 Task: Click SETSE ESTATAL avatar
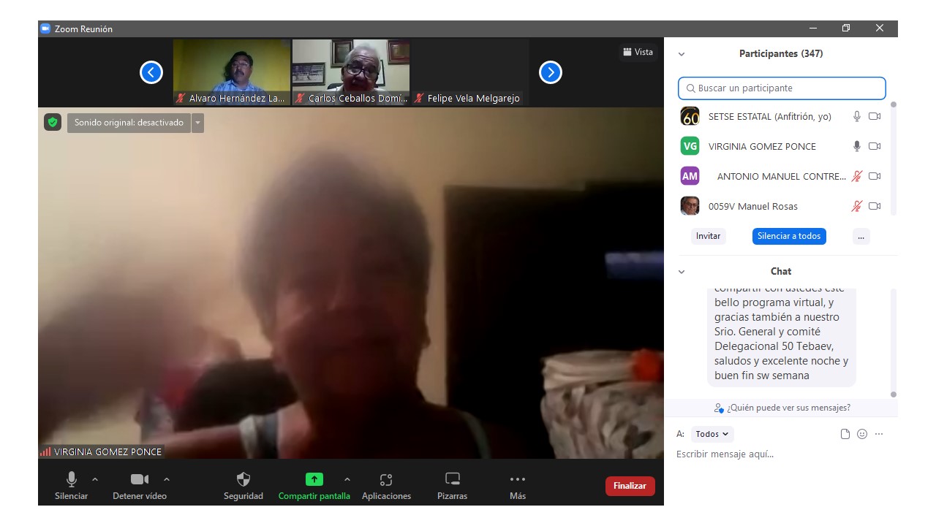click(x=690, y=116)
